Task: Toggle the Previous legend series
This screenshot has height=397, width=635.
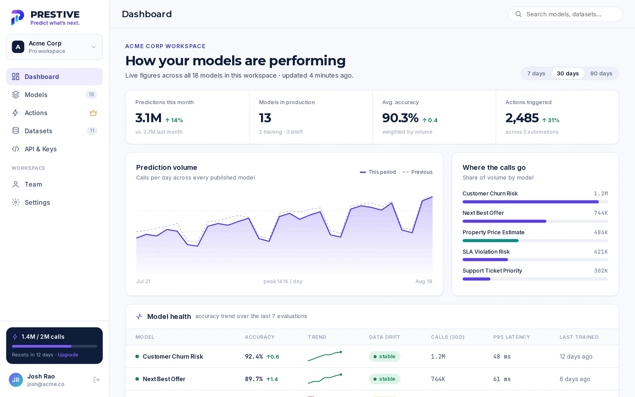Action: point(417,172)
